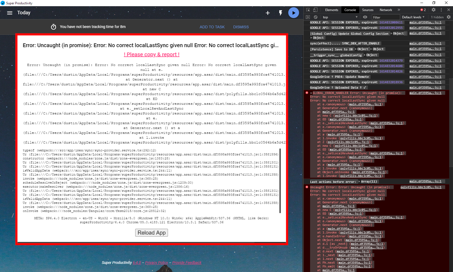Toggle the console sidebar panel
The width and height of the screenshot is (453, 272).
308,17
